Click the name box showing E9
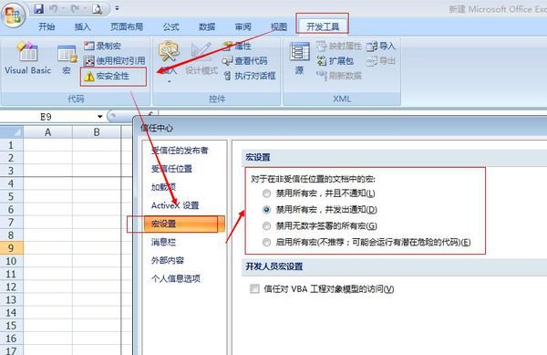This screenshot has width=547, height=355. (x=47, y=117)
